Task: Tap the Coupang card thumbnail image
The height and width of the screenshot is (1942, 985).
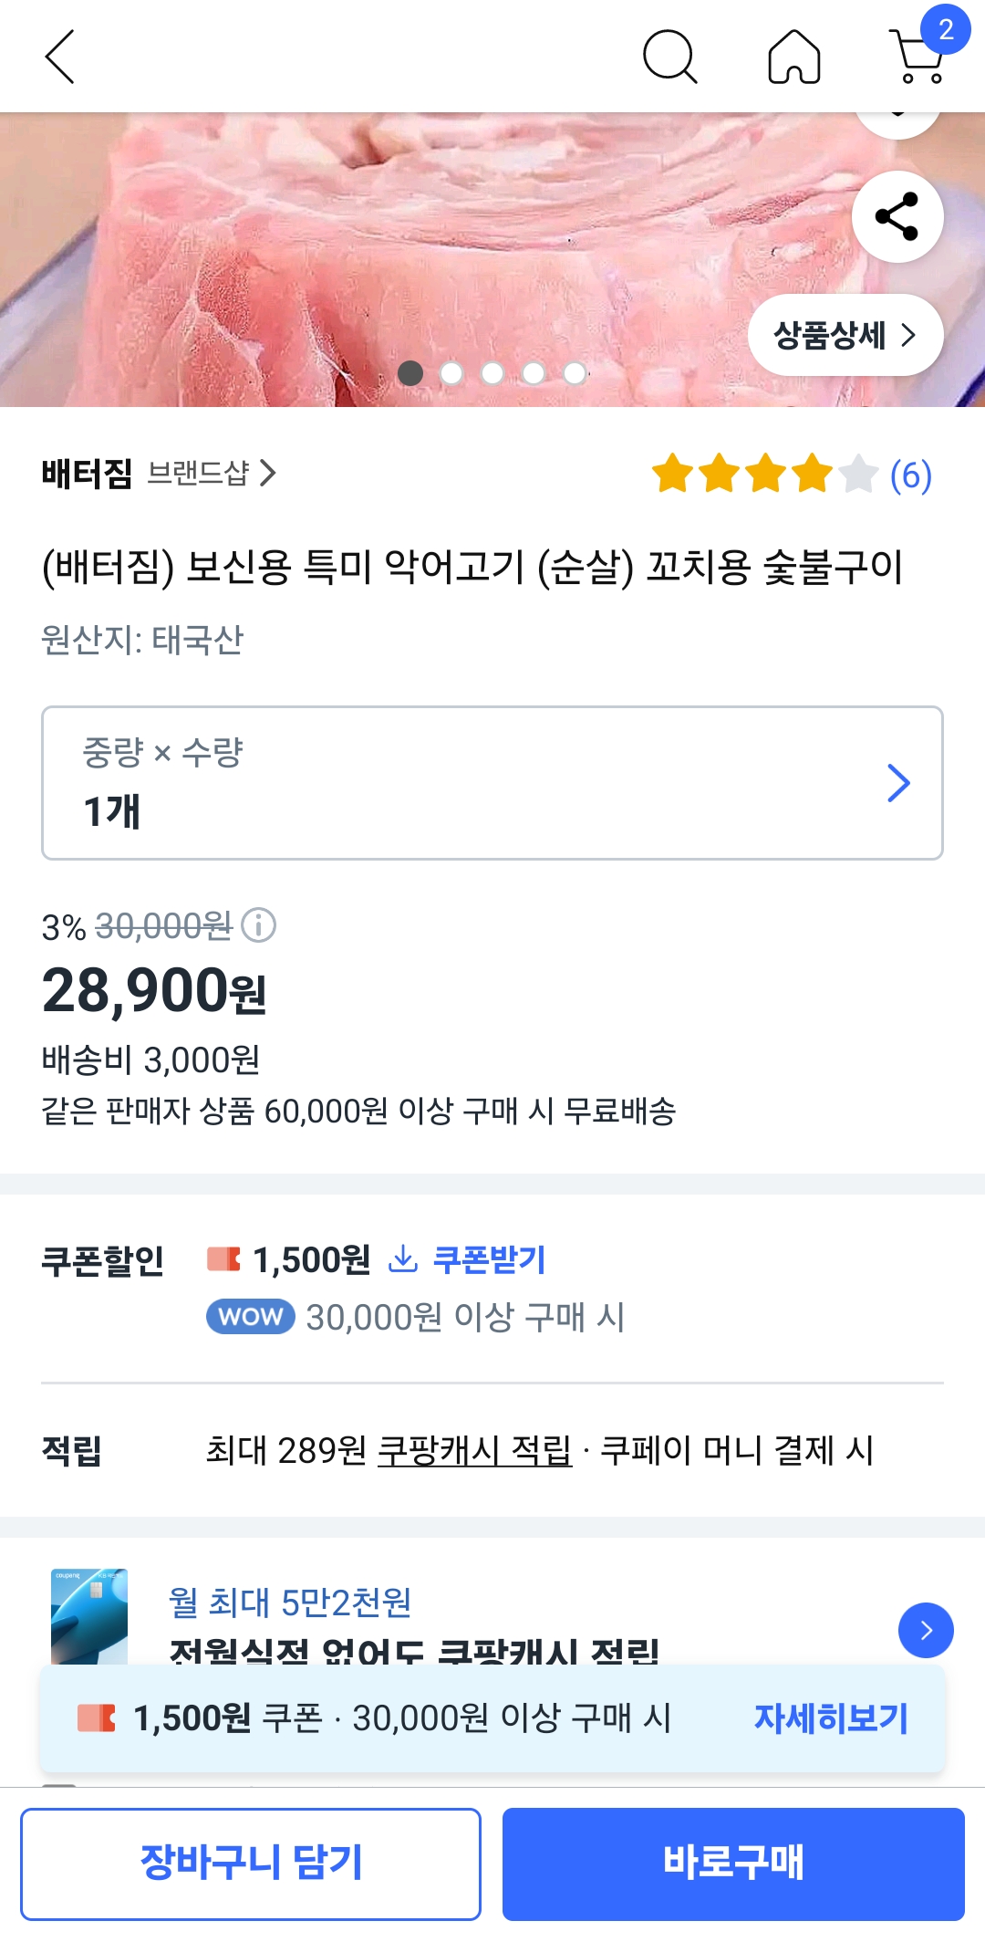Action: (x=89, y=1615)
